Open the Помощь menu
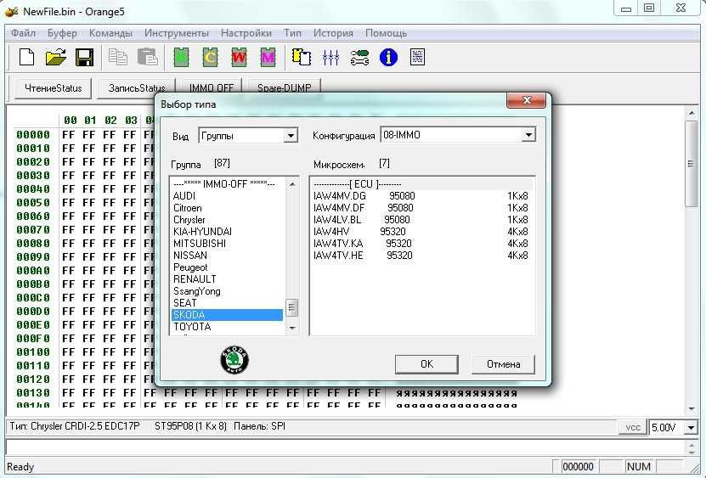The width and height of the screenshot is (706, 478). [387, 33]
